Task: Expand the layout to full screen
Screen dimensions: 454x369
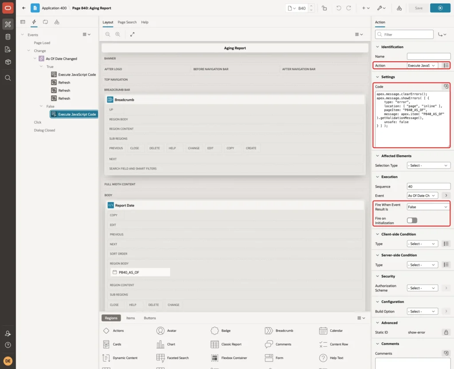Action: point(132,34)
